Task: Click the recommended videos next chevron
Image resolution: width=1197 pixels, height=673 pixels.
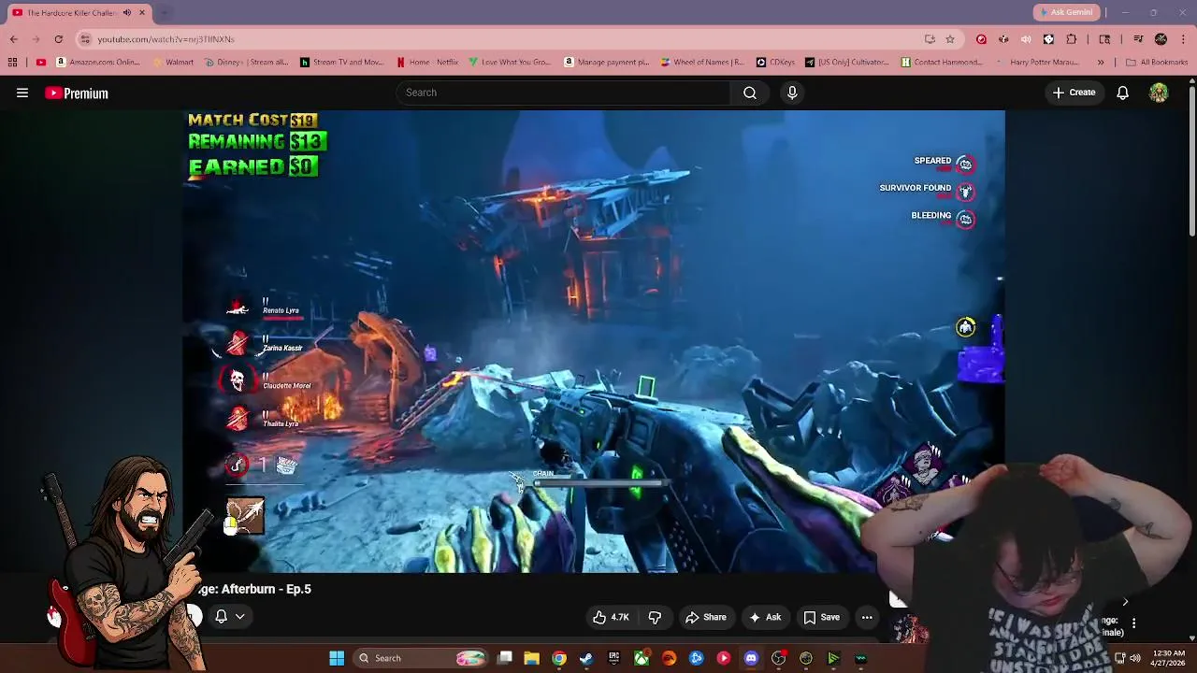Action: (x=1125, y=603)
